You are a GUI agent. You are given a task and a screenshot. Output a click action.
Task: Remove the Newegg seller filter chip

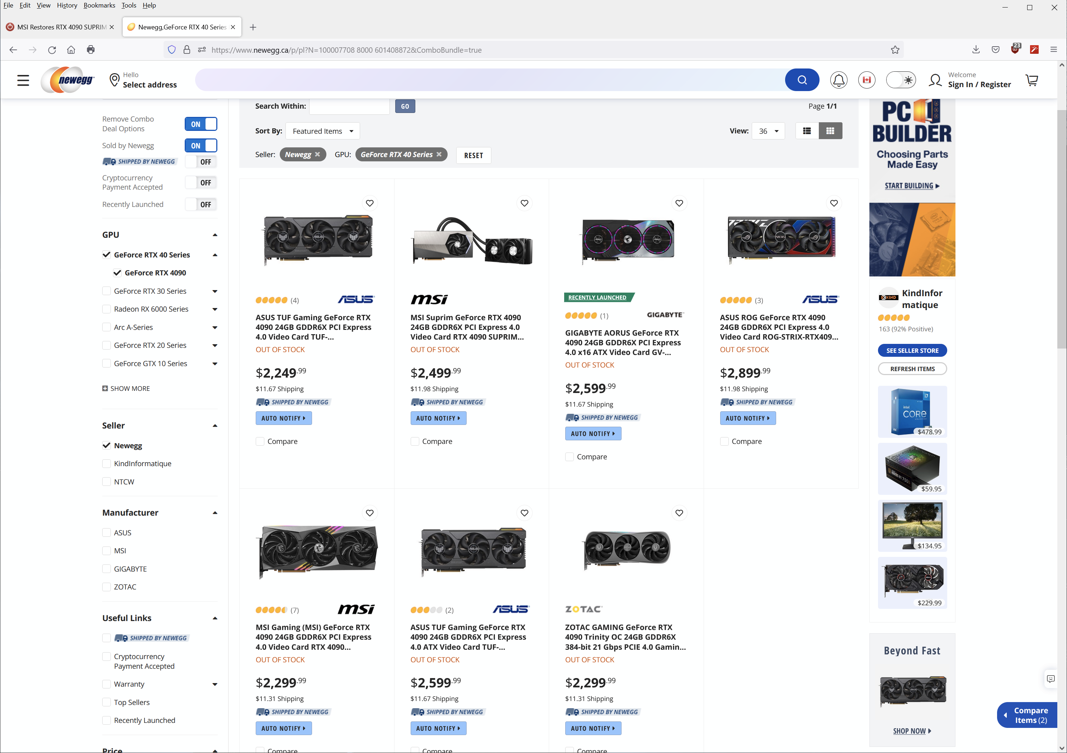click(x=317, y=154)
